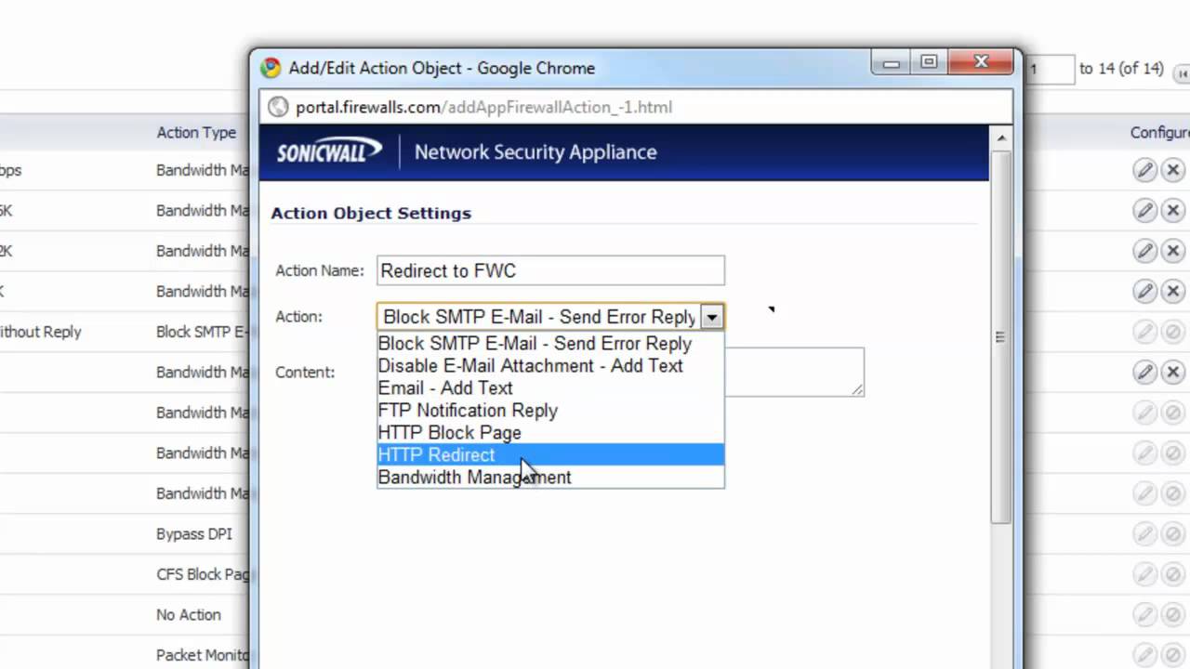Select HTTP Redirect from the Action list
Image resolution: width=1190 pixels, height=669 pixels.
(x=437, y=455)
